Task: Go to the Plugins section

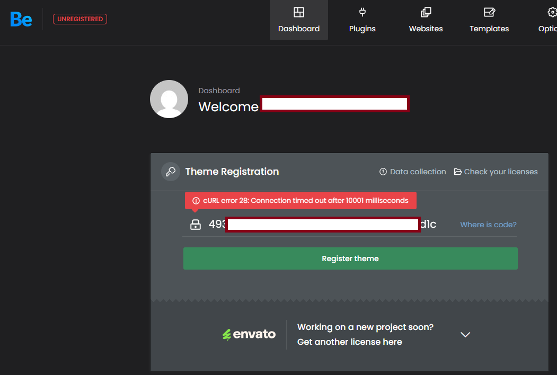Action: pos(363,20)
